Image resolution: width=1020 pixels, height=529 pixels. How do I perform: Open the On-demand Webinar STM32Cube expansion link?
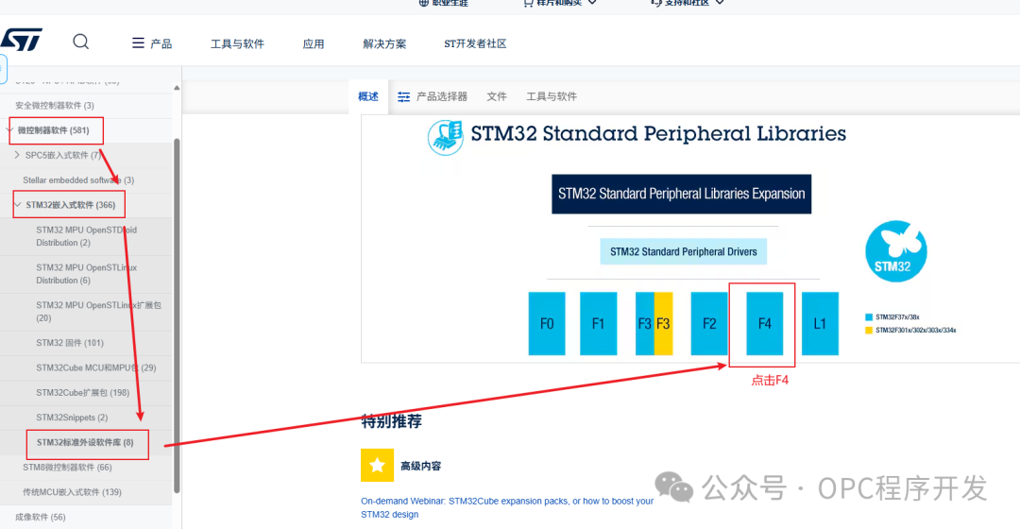point(507,507)
